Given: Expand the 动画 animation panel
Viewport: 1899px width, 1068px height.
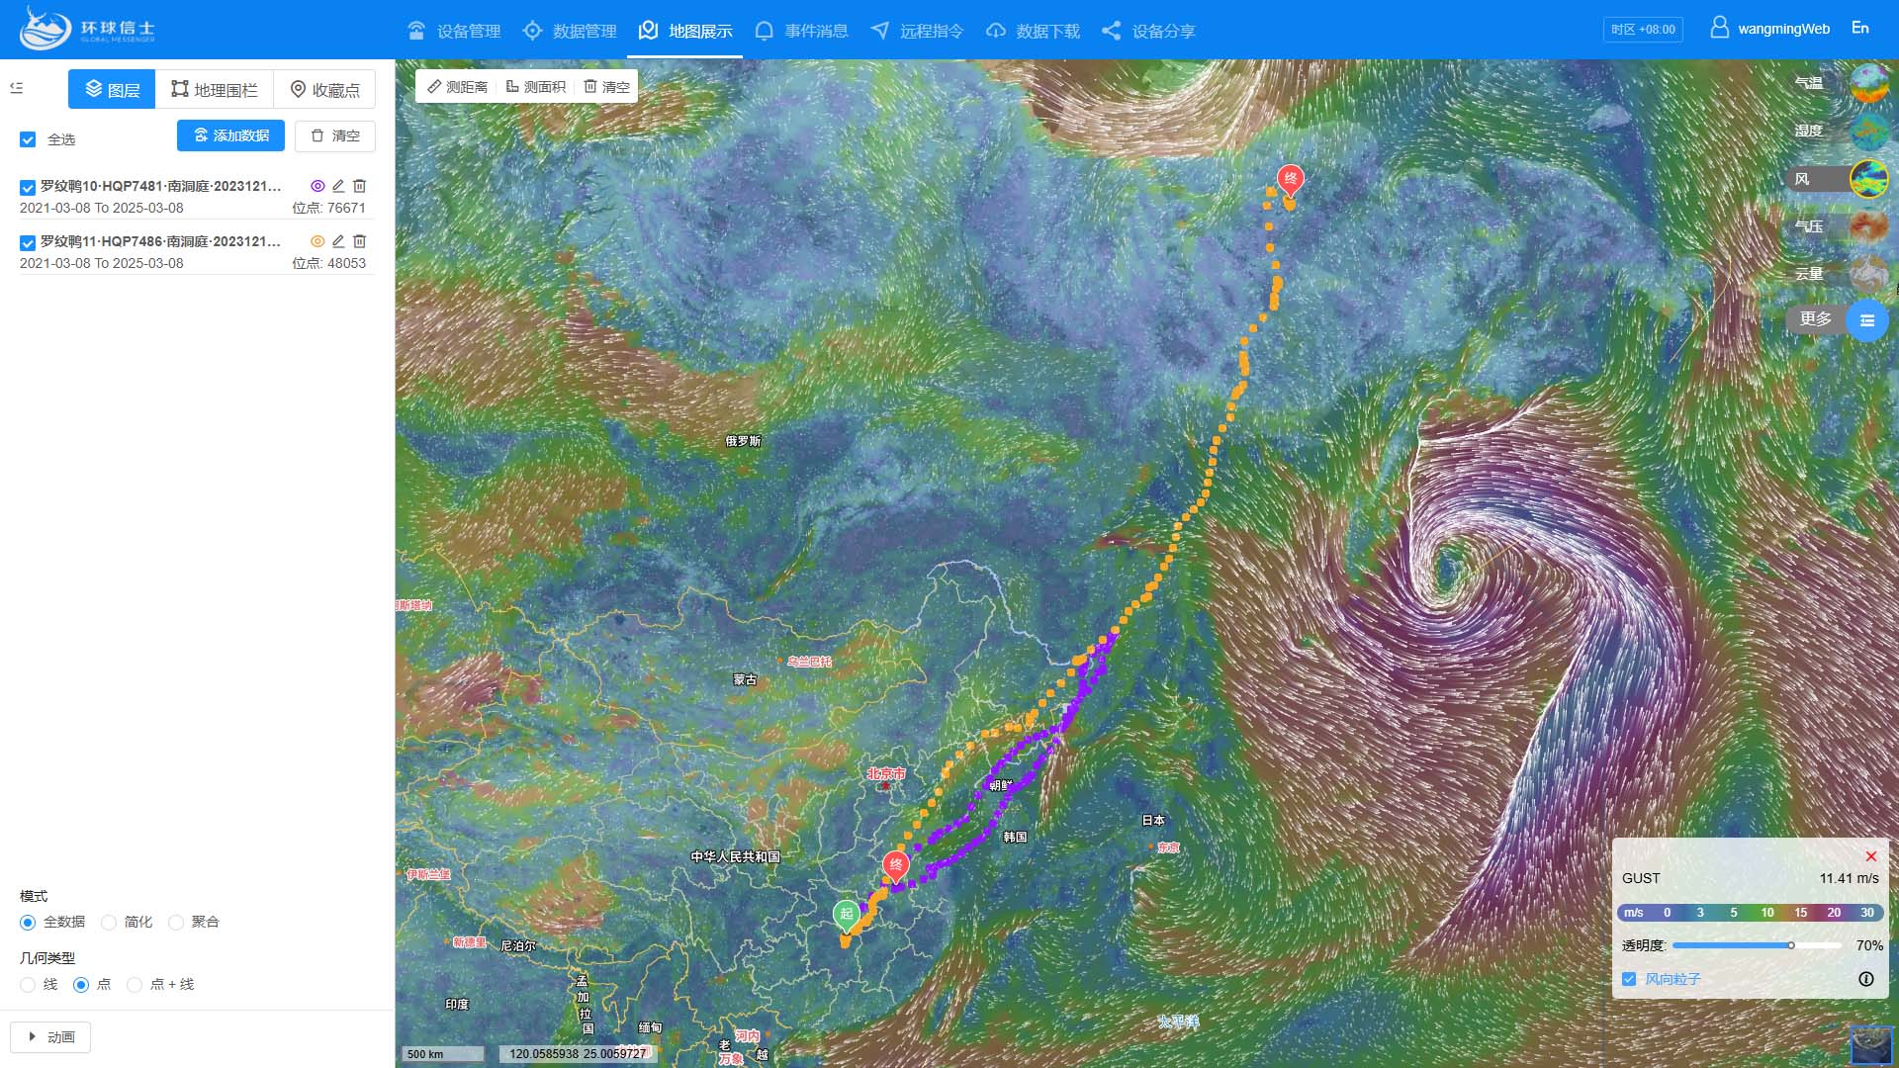Looking at the screenshot, I should 50,1037.
